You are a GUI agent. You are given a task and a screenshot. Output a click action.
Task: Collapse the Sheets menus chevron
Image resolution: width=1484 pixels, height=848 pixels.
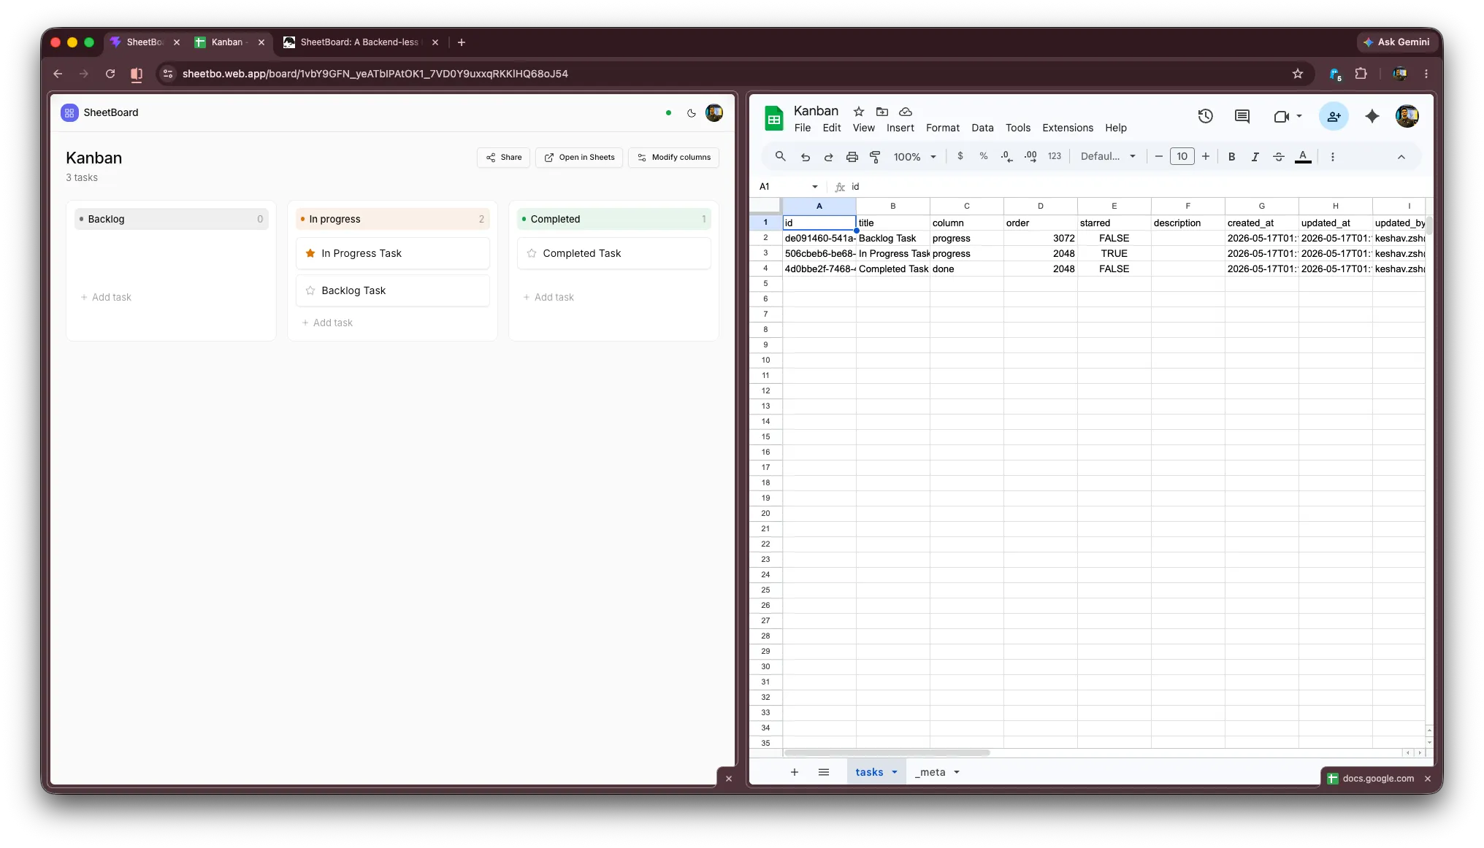[1401, 157]
